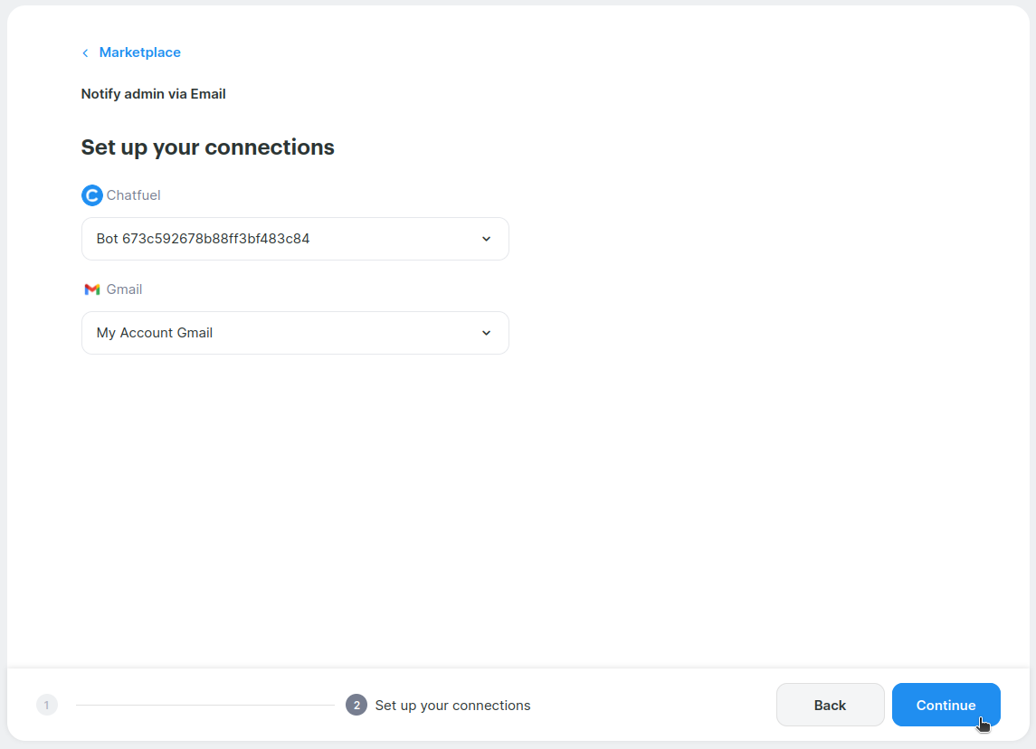Click the 'Set up your connections' heading

(207, 147)
